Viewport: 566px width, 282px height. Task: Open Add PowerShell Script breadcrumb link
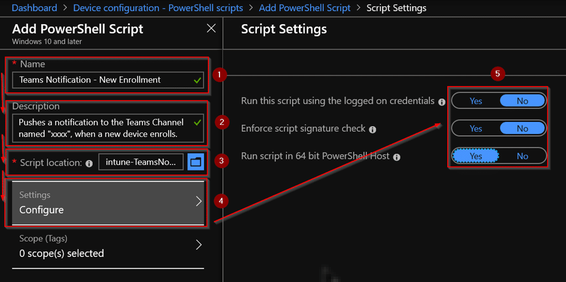click(x=305, y=8)
